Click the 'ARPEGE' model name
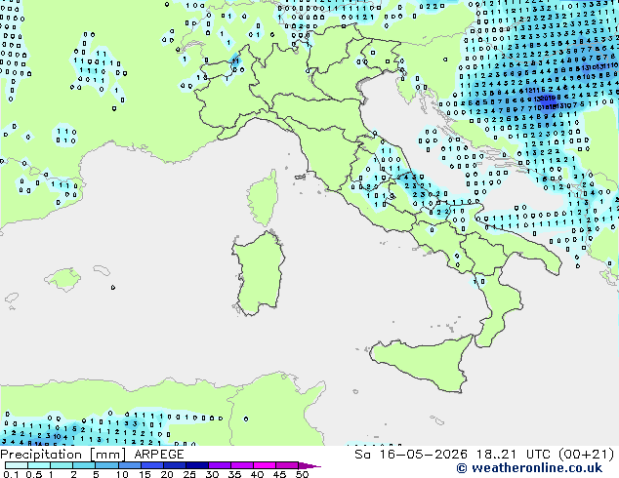The width and height of the screenshot is (619, 478). coord(159,455)
